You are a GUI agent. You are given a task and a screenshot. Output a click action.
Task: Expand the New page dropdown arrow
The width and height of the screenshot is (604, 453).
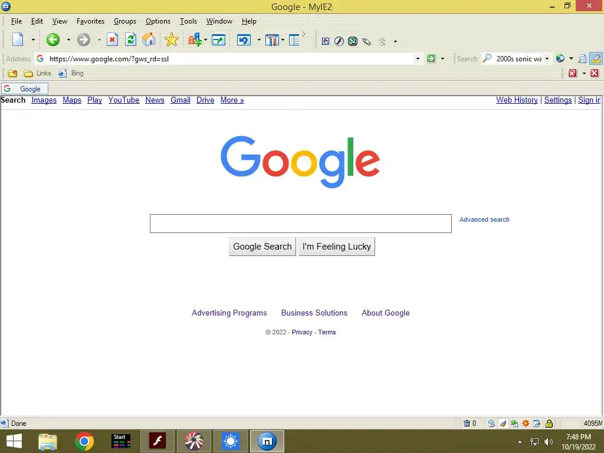click(33, 40)
